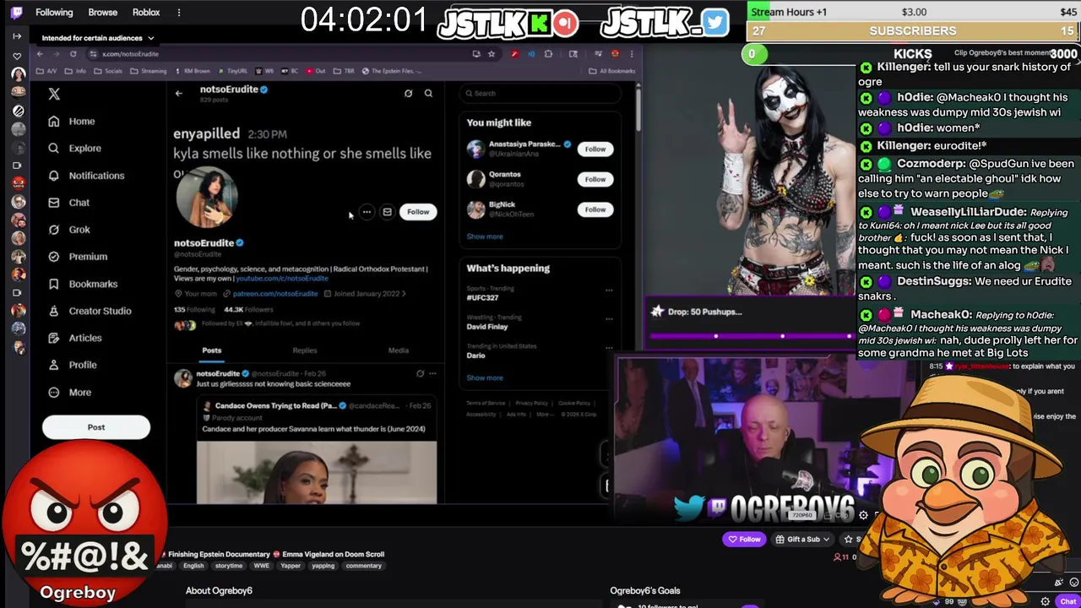Open Gift a Sub dropdown
The image size is (1081, 608).
(802, 540)
